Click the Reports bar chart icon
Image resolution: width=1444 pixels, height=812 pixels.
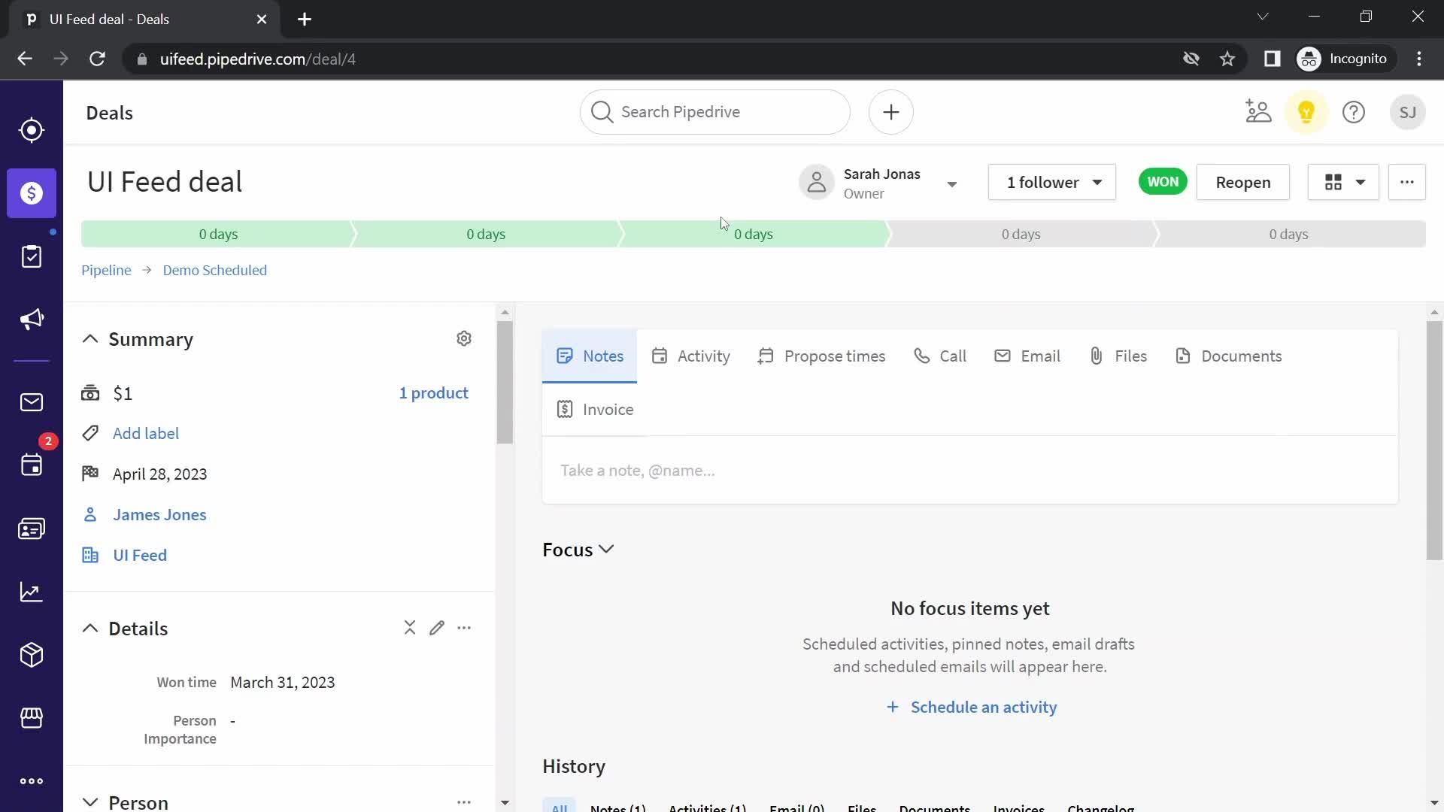point(31,592)
